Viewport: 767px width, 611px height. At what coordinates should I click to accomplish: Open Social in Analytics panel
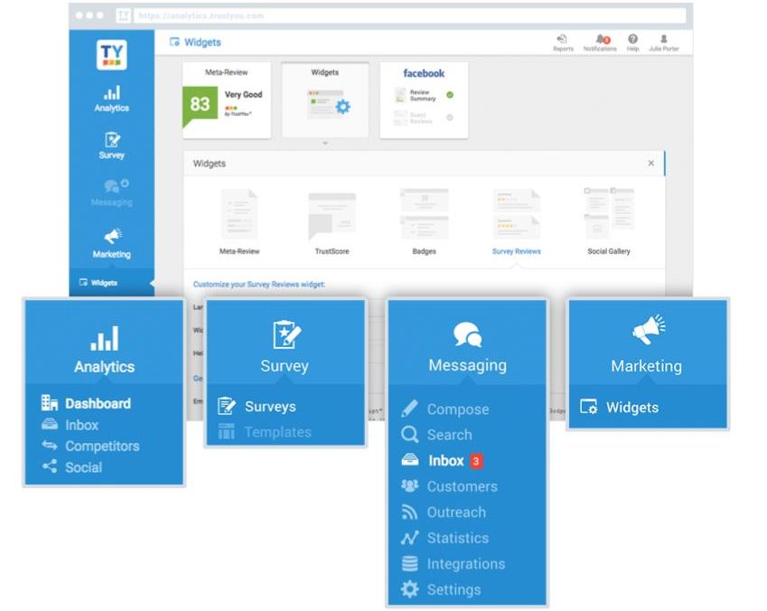pos(71,467)
